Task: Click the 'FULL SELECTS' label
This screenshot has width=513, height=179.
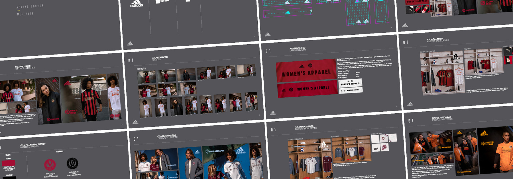Action: tap(141, 69)
